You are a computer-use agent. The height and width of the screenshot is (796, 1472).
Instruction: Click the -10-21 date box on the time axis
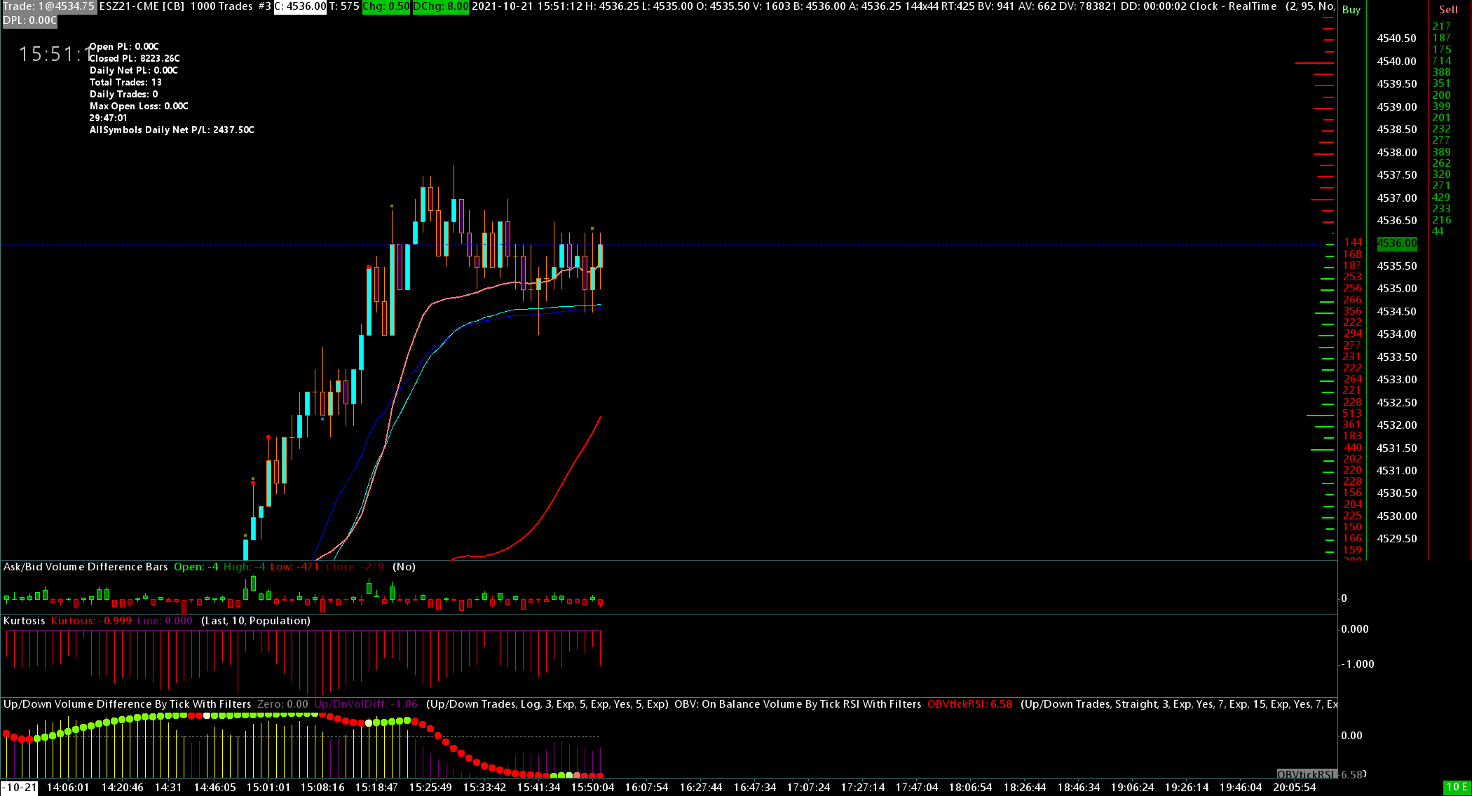(x=19, y=788)
